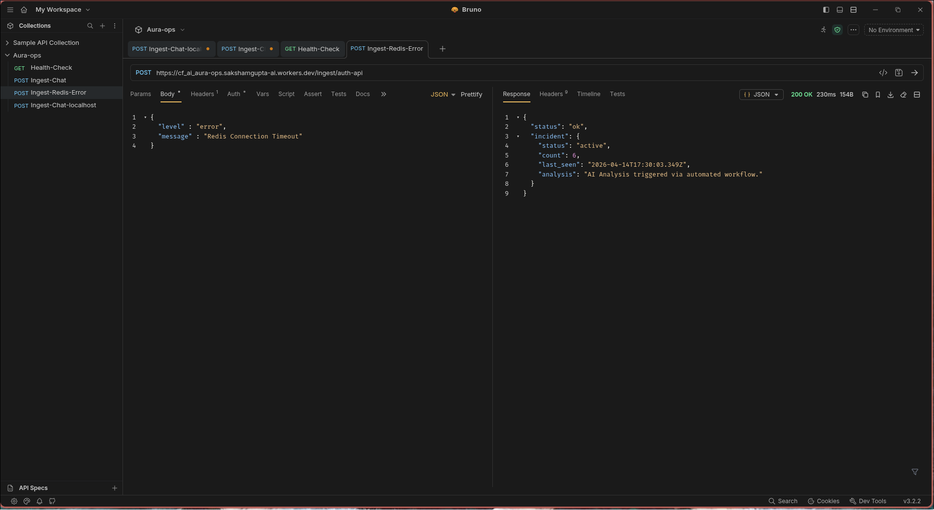
Task: Toggle the green shield safe mode icon
Action: point(838,30)
